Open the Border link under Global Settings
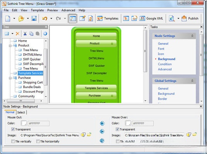The width and height of the screenshot is (207, 154). pyautogui.click(x=163, y=99)
